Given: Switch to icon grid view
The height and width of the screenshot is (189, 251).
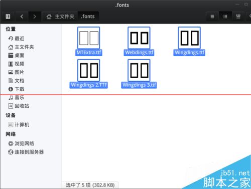Looking at the screenshot, I should coord(225,17).
